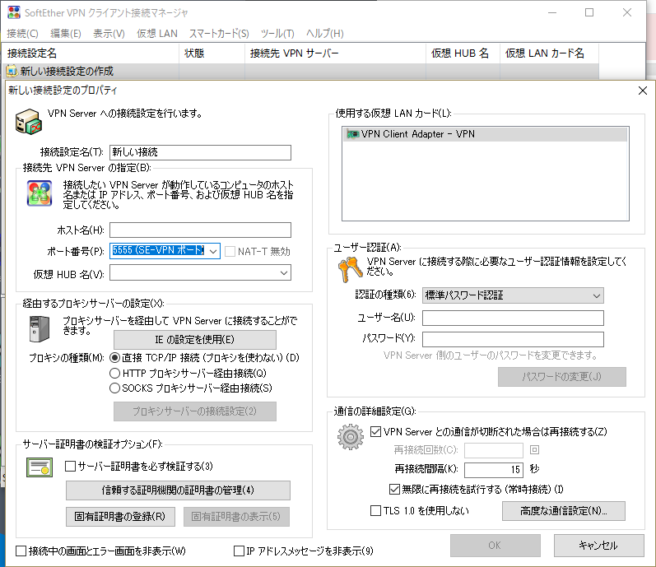Open the ツール(T) menu

(277, 34)
